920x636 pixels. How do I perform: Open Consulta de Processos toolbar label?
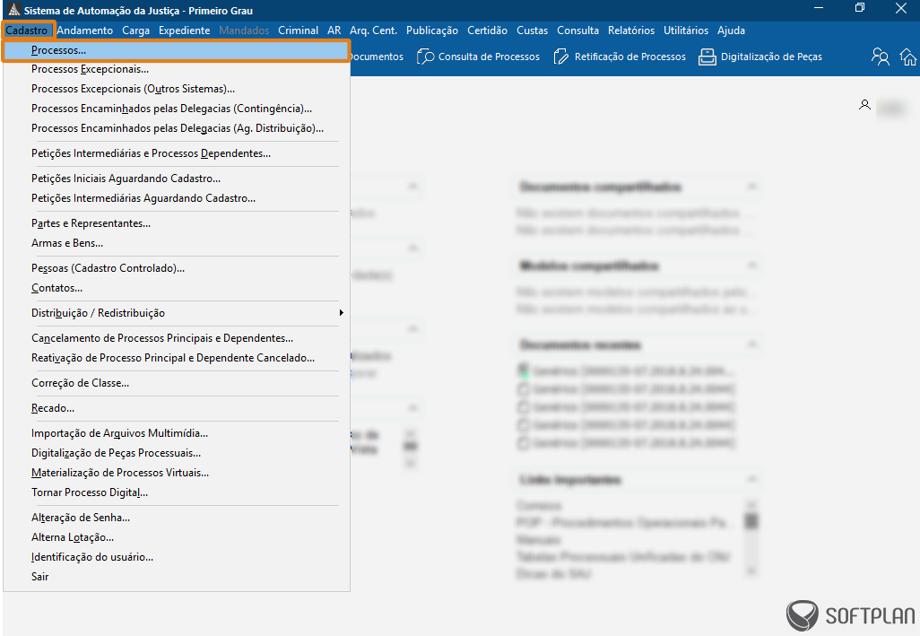pos(489,57)
